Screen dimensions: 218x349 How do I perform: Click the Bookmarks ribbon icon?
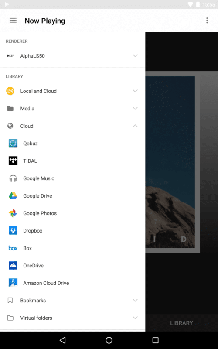pos(10,301)
